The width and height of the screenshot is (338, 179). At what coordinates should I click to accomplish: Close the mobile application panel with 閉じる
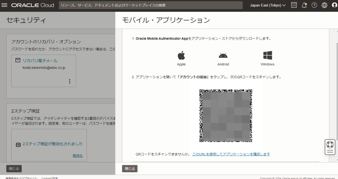(x=130, y=168)
